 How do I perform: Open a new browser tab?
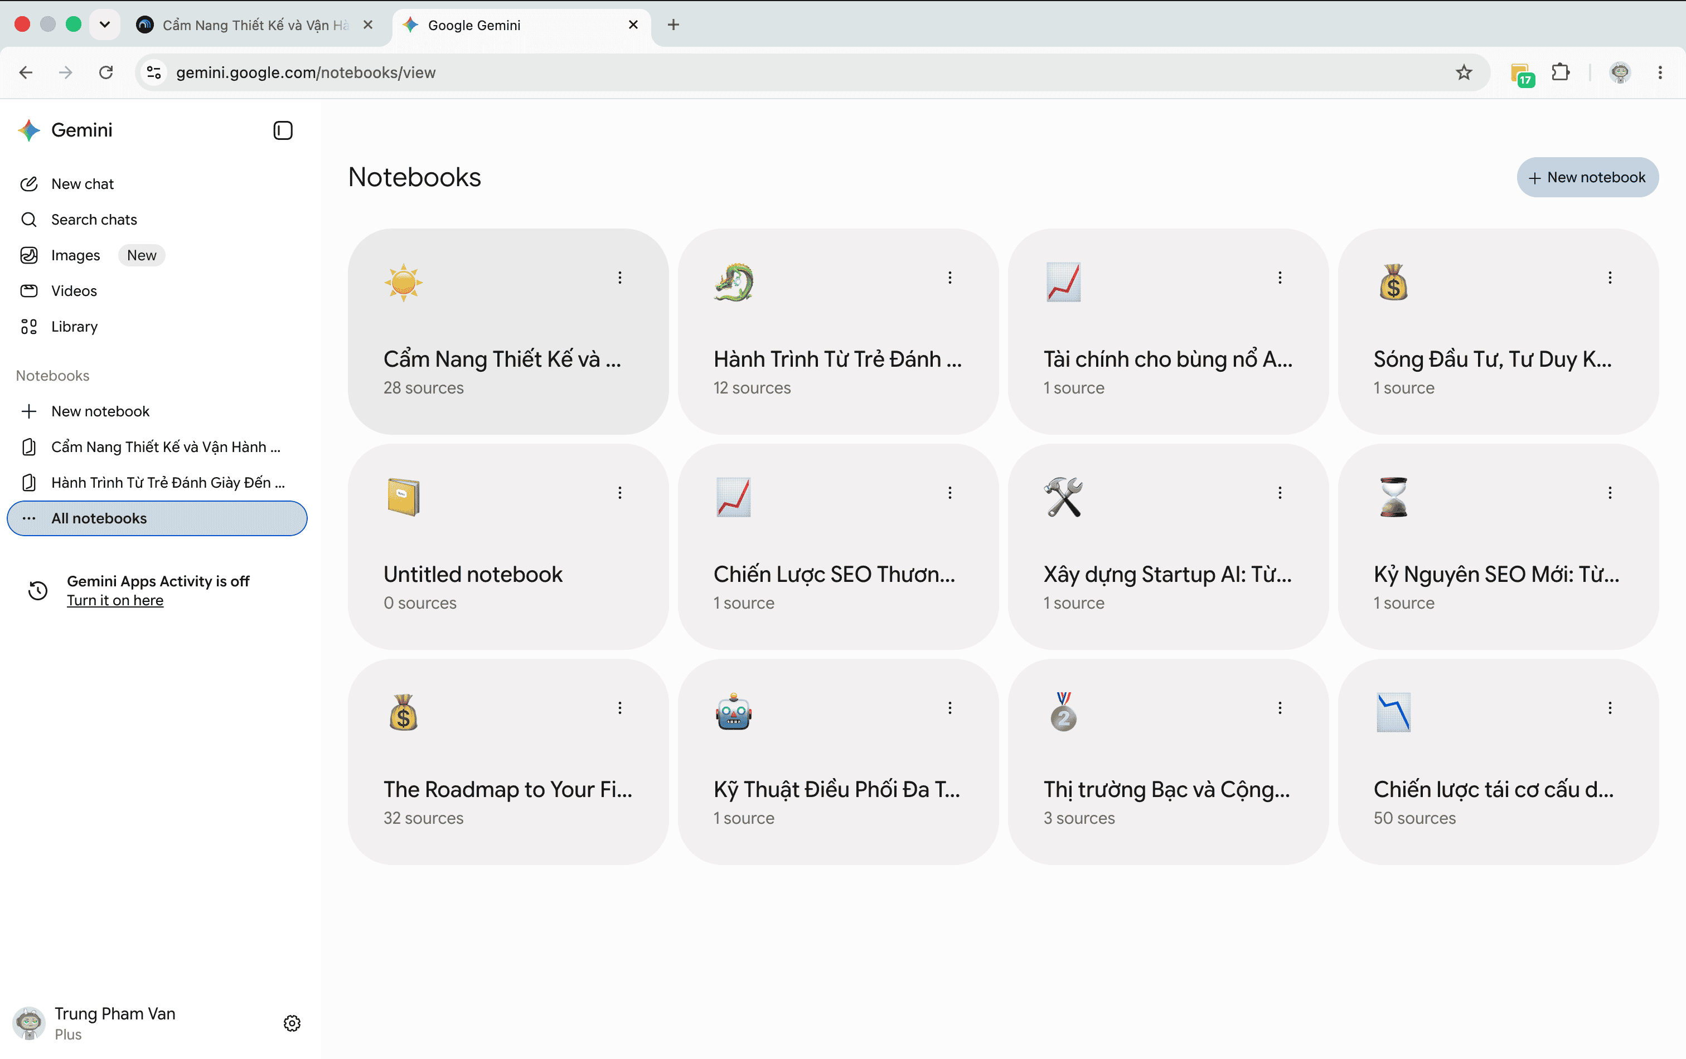pos(674,25)
